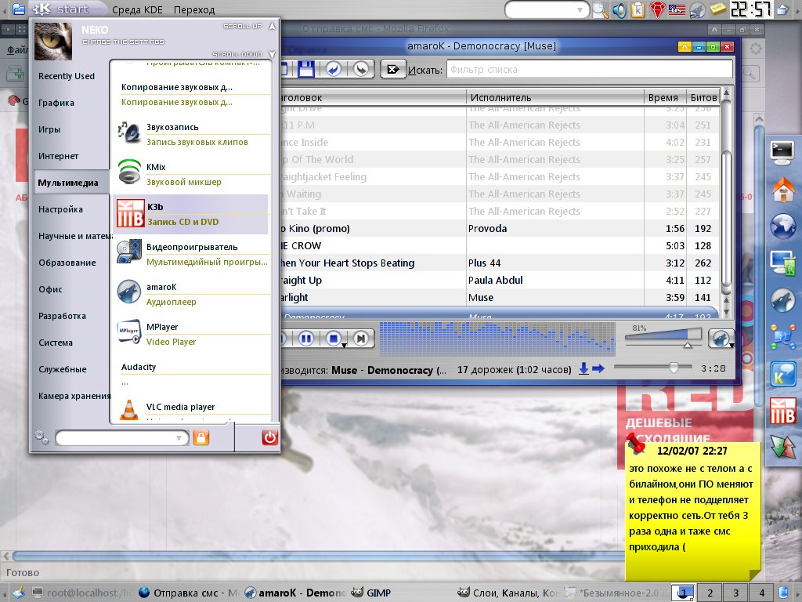The height and width of the screenshot is (602, 802).
Task: Click the save playlist floppy icon in amaroK
Action: click(x=306, y=69)
